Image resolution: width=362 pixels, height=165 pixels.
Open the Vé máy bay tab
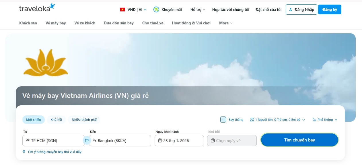56,23
